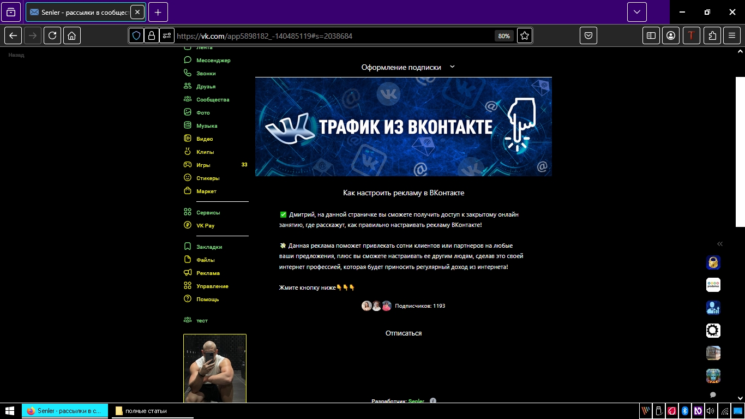Screen dimensions: 745x419
Task: Close the Senler browser tab
Action: click(x=137, y=12)
